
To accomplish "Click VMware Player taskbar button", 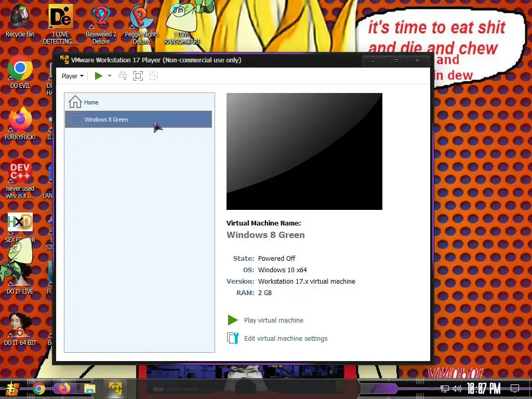I will [x=115, y=389].
